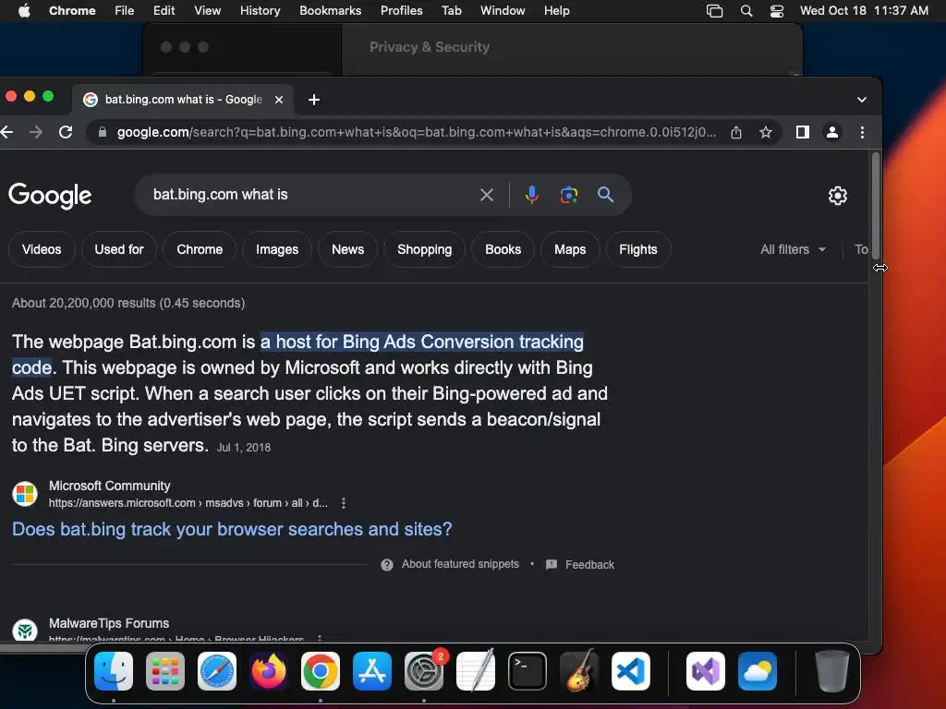946x709 pixels.
Task: Reload the Google search page
Action: 66,132
